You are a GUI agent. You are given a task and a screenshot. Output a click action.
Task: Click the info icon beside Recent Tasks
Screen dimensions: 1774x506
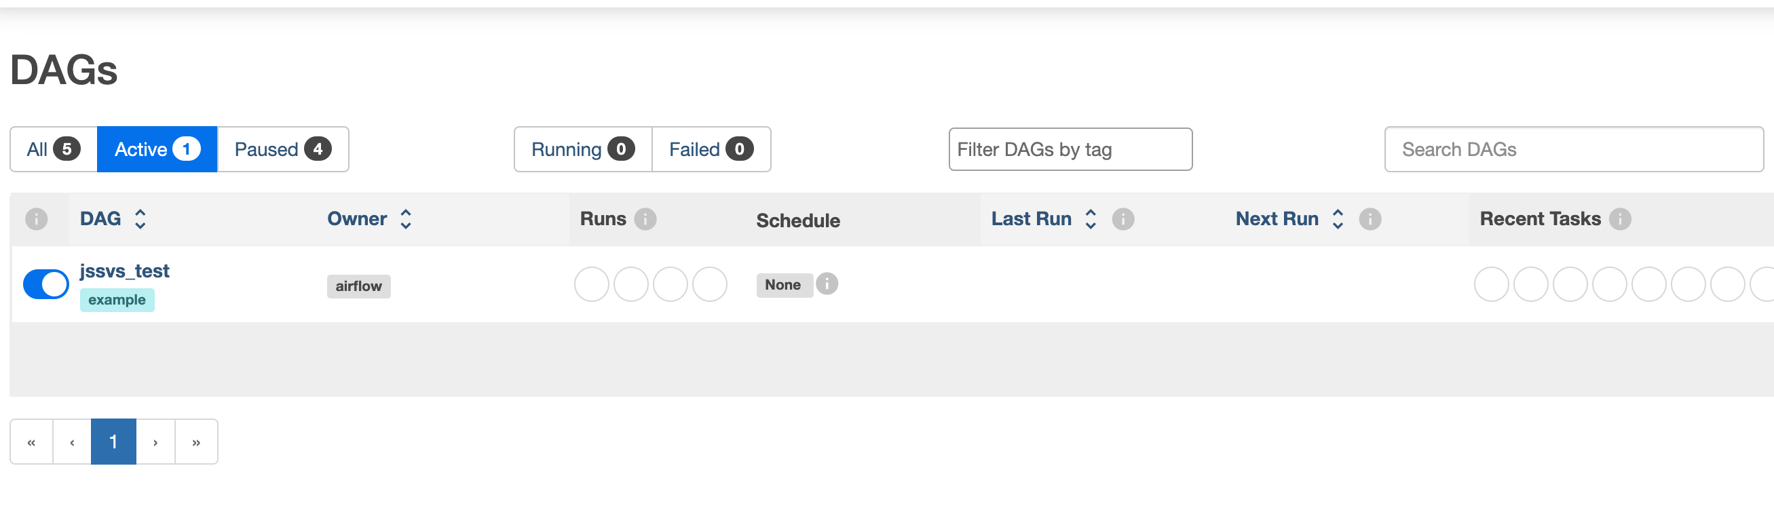coord(1620,219)
